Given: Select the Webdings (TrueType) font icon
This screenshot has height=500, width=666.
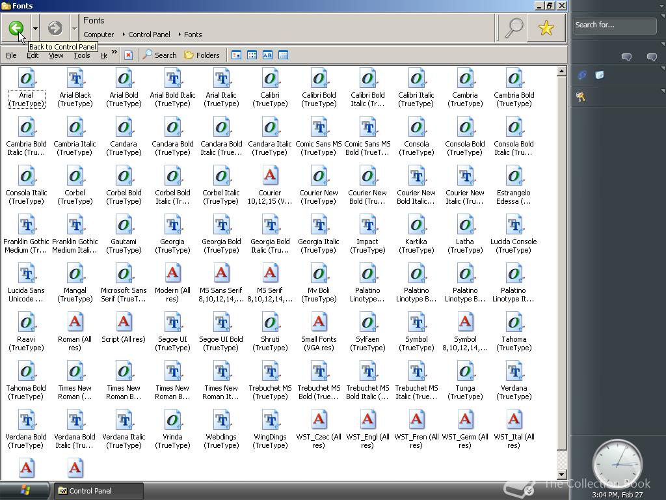Looking at the screenshot, I should coord(221,421).
